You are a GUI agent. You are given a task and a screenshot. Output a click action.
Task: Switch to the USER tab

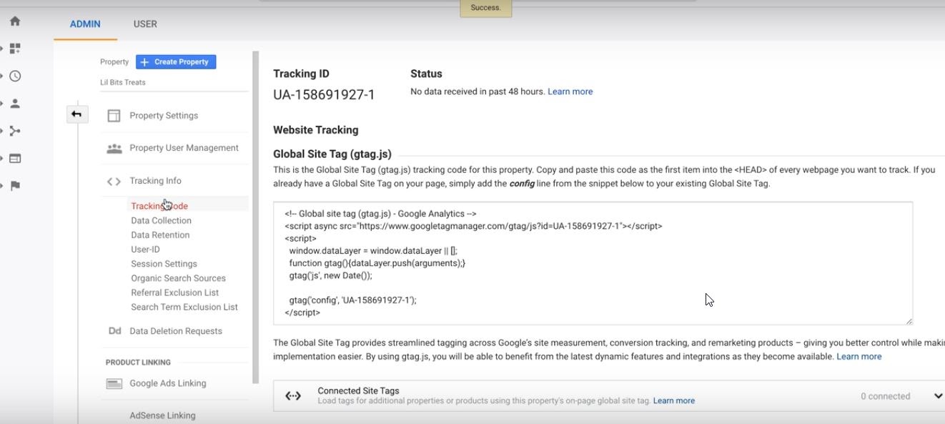145,24
